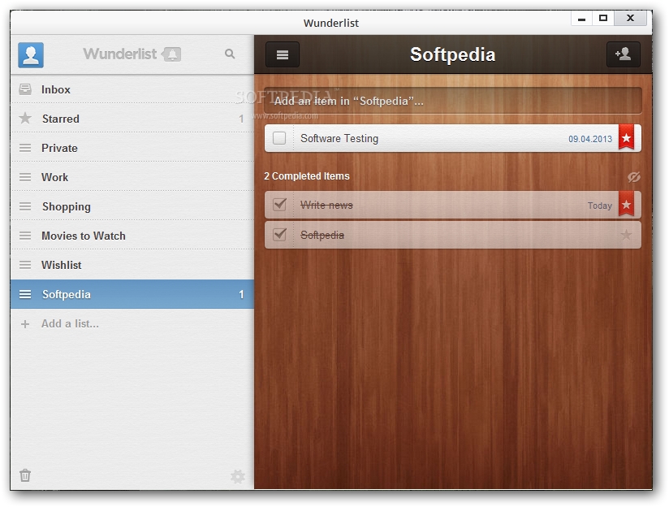This screenshot has height=507, width=669.
Task: Click the 09.04.2013 due date
Action: point(590,139)
